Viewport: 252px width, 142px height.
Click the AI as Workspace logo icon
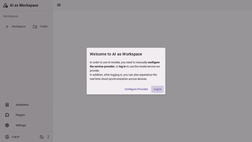click(5, 5)
